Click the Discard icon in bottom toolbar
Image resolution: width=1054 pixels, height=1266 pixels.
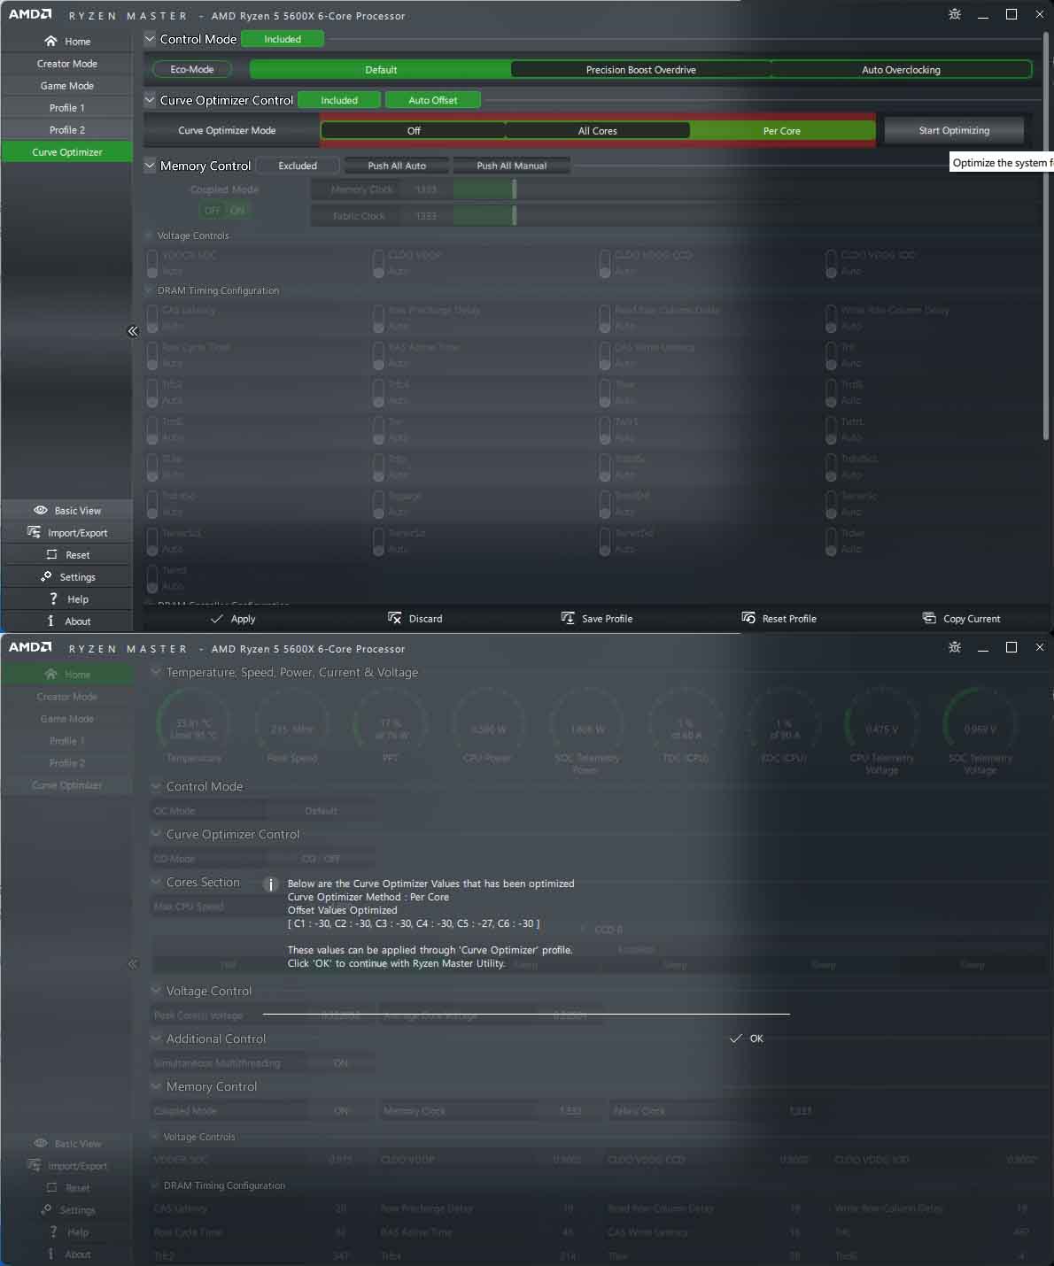tap(395, 618)
